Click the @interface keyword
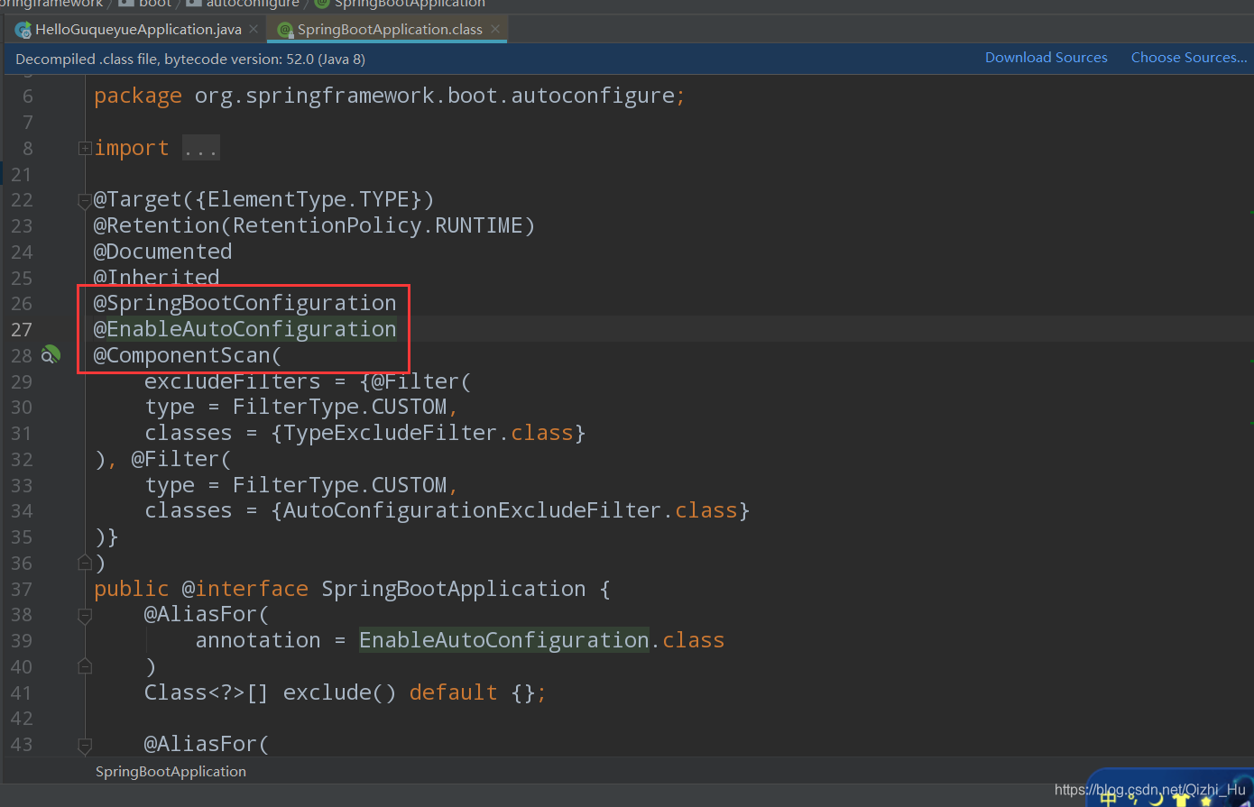Viewport: 1254px width, 807px height. pos(245,590)
